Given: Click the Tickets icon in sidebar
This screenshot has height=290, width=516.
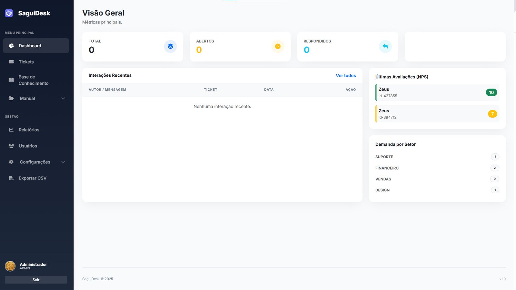Looking at the screenshot, I should 11,62.
